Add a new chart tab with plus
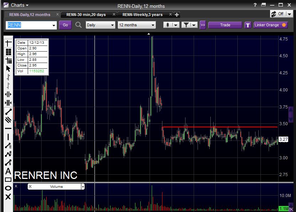Image resolution: width=296 pixels, height=212 pixels. click(177, 15)
